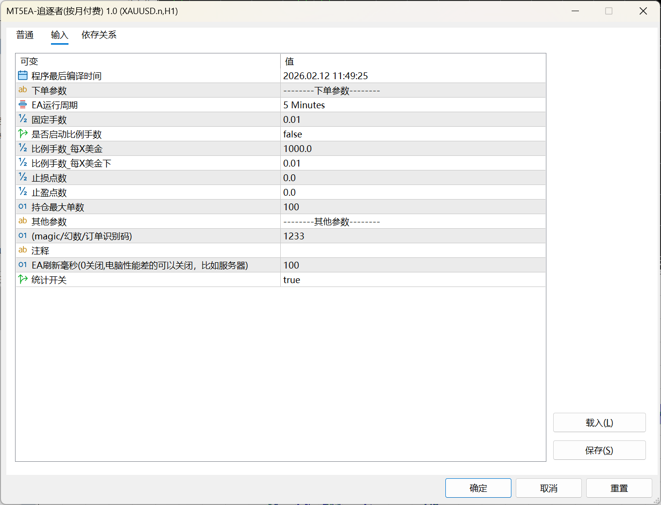Open the 依存关系 tab

(99, 35)
